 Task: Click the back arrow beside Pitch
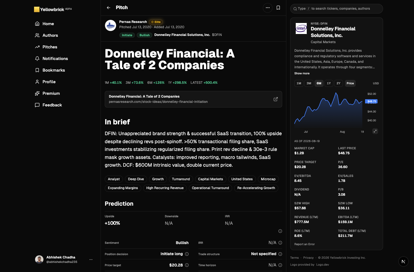[x=109, y=8]
